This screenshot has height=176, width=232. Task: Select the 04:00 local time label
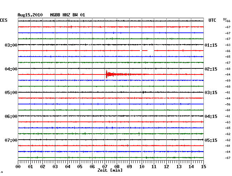tap(11, 69)
